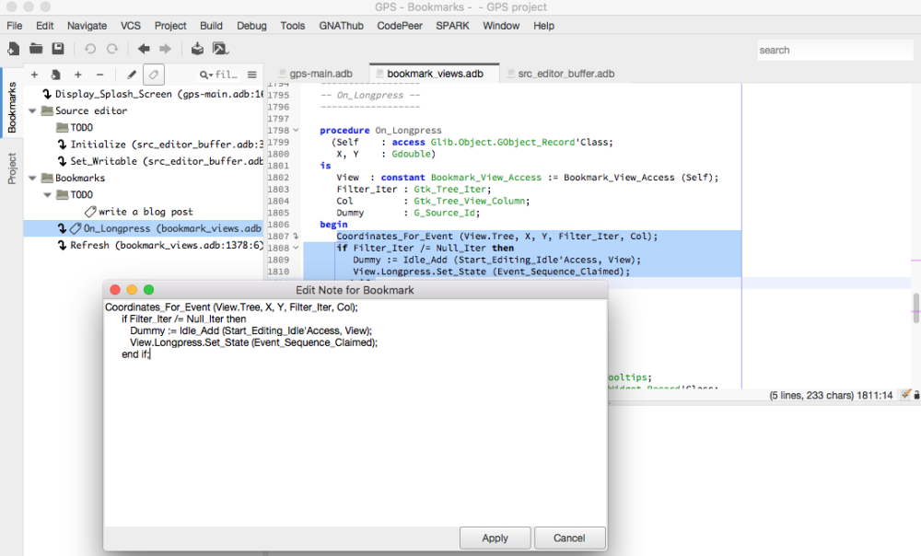This screenshot has width=921, height=556.
Task: Click the build hammer toolbar icon
Action: (x=220, y=49)
